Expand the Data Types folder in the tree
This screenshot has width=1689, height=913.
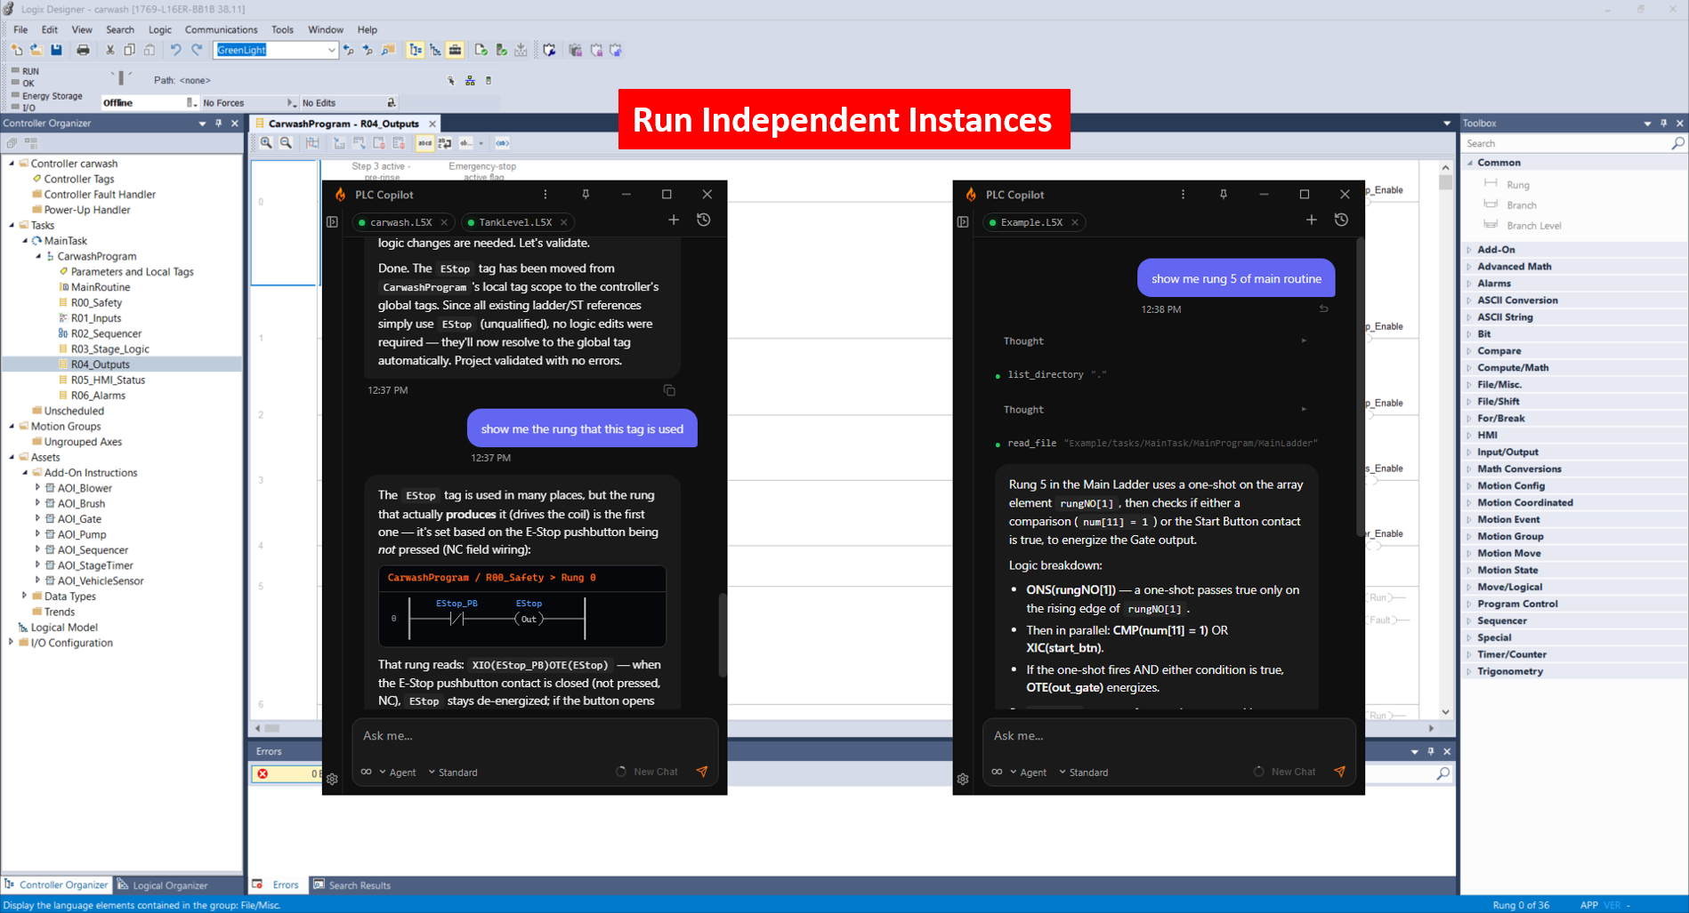[x=24, y=596]
